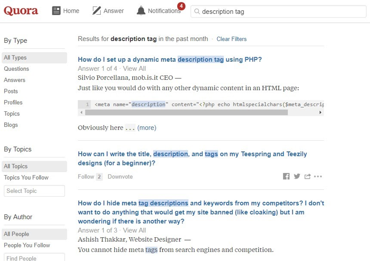
Task: Click the Clear Filters link
Action: 232,39
